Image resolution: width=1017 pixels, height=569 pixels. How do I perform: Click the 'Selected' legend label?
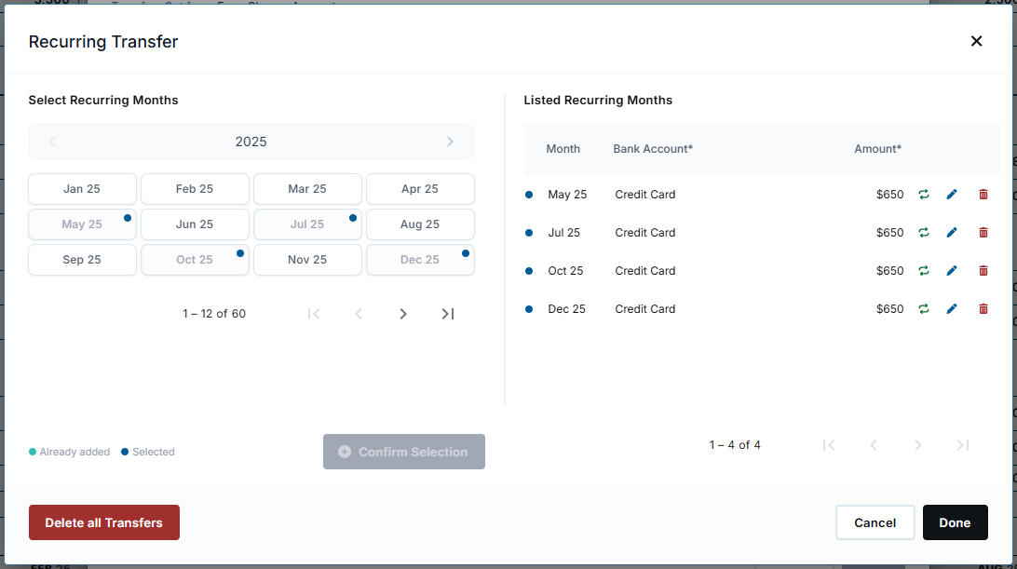pos(153,452)
